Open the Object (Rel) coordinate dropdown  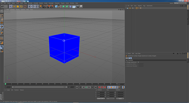tap(101, 99)
